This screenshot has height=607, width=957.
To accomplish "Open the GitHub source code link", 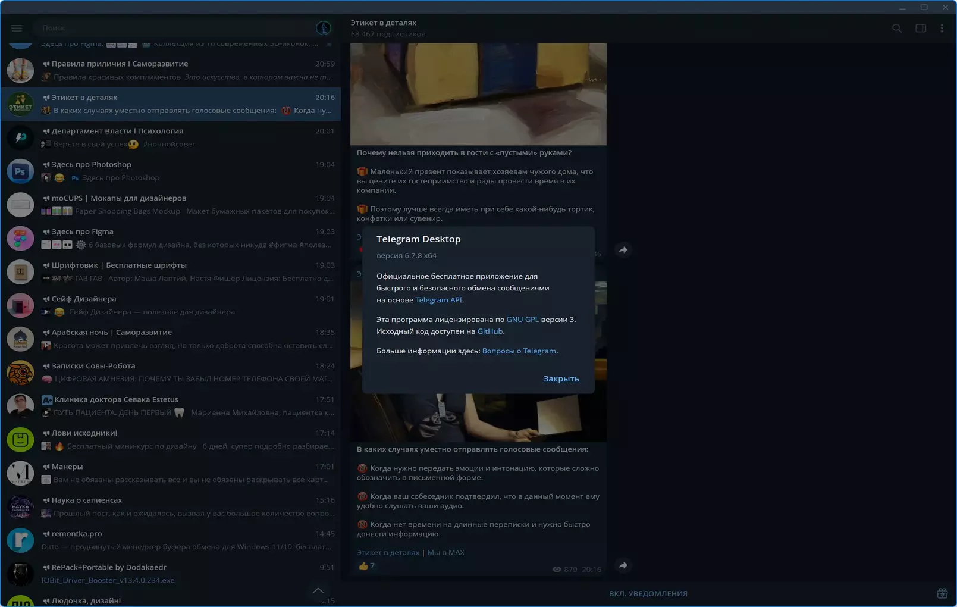I will tap(490, 331).
